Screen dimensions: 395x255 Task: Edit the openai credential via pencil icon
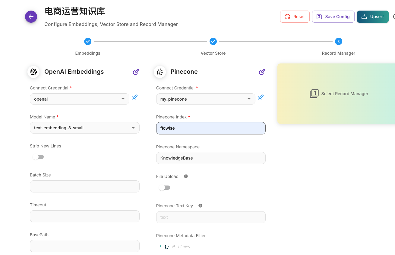click(x=134, y=98)
